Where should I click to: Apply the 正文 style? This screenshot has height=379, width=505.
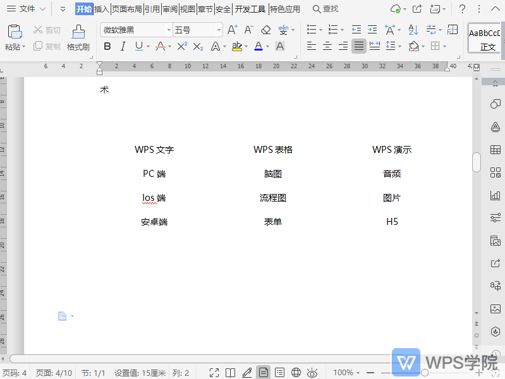tap(485, 38)
